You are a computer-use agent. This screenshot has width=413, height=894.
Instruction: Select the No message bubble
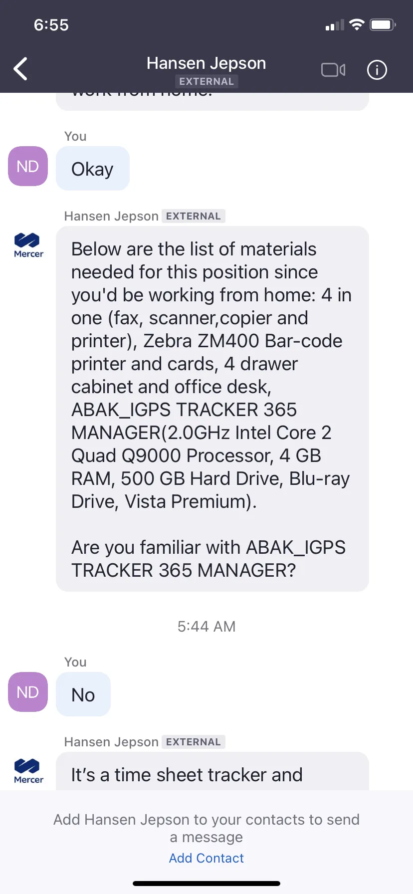coord(83,694)
